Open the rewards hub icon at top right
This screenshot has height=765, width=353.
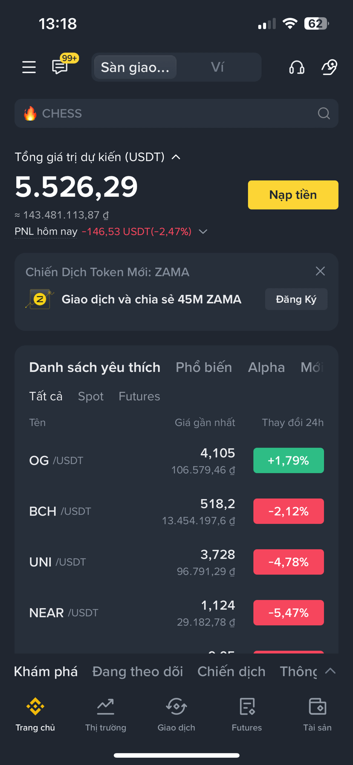(329, 67)
